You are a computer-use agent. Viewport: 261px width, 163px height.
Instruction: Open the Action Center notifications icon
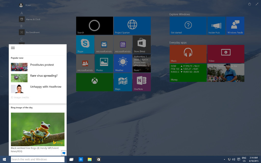(x=239, y=159)
